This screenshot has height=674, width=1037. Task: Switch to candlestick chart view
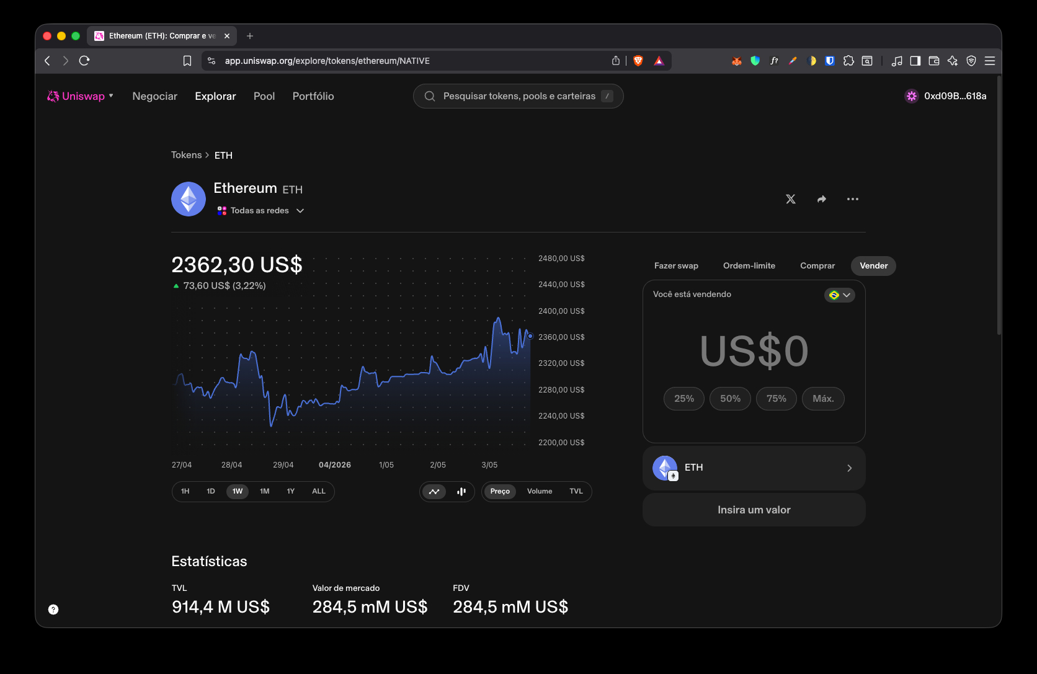tap(461, 492)
